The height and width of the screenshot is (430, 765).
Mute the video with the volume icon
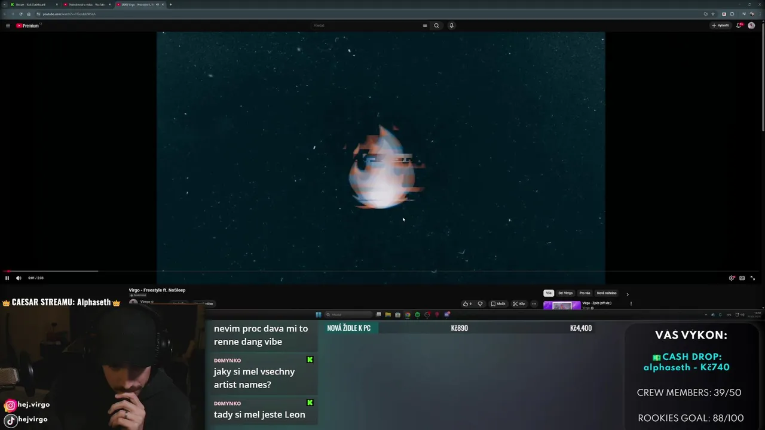[19, 278]
